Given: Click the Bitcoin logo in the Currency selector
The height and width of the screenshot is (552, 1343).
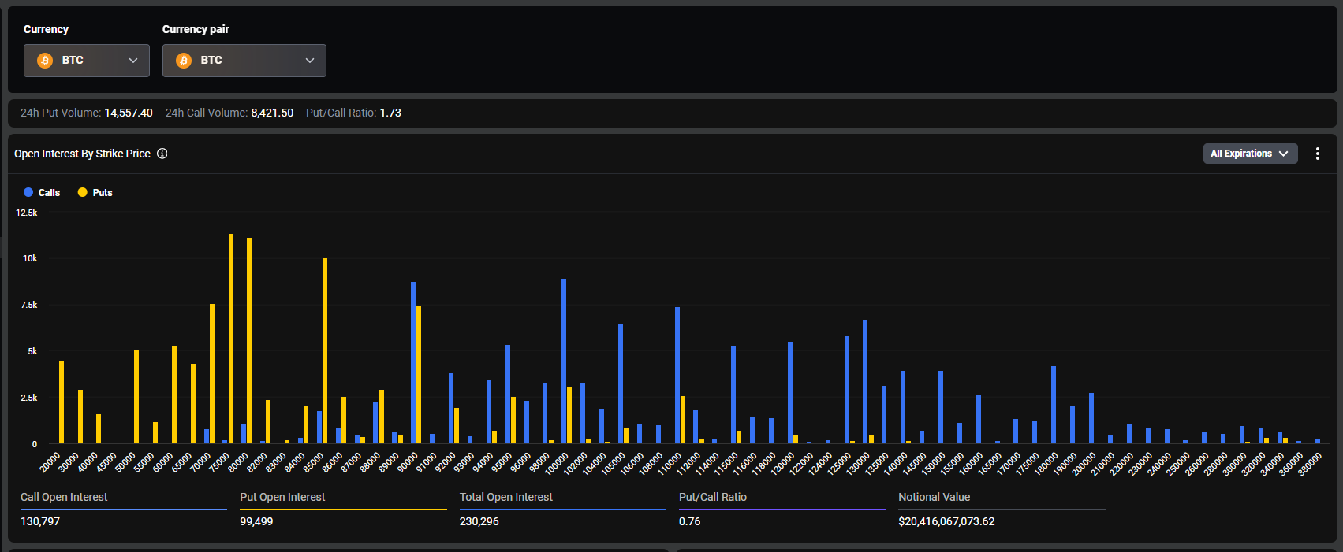Looking at the screenshot, I should click(45, 61).
